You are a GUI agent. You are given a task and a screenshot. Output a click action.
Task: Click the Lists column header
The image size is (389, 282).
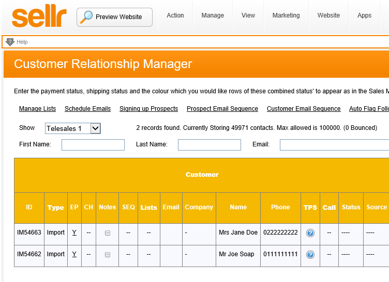click(148, 207)
